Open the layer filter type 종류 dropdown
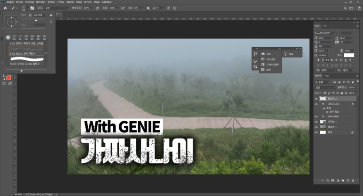The height and width of the screenshot is (196, 363). pyautogui.click(x=323, y=82)
